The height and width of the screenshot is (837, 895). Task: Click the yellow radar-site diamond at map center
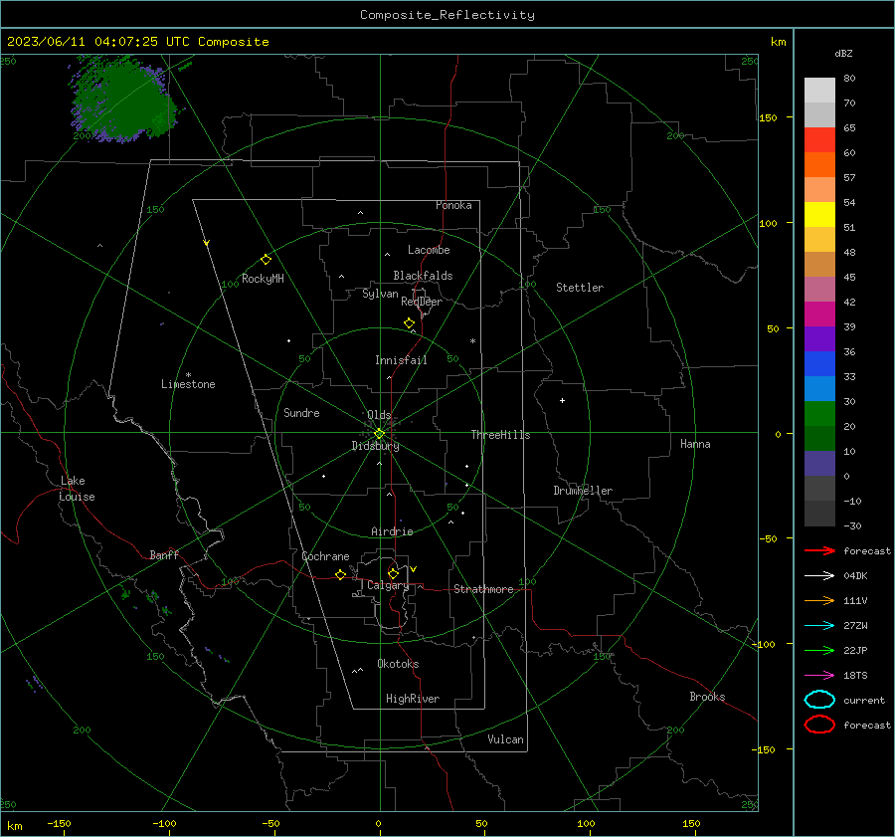(379, 434)
